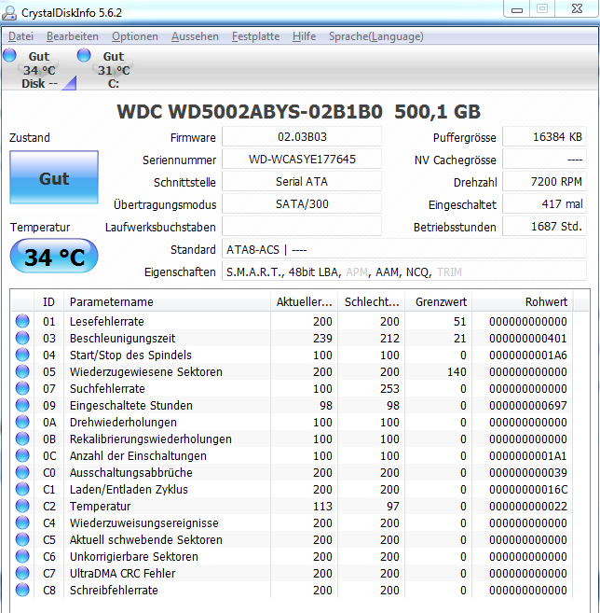Select the Lesefehlerrate parameter name
Image resolution: width=600 pixels, height=613 pixels.
click(106, 321)
